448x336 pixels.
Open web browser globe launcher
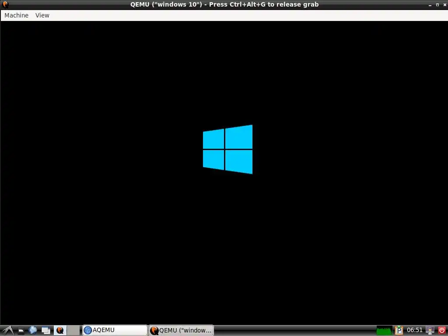(x=33, y=330)
